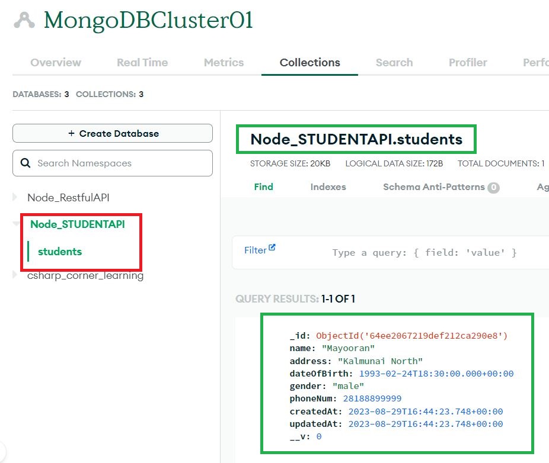Click the cluster icon beside MongoDBCluster01

click(24, 20)
